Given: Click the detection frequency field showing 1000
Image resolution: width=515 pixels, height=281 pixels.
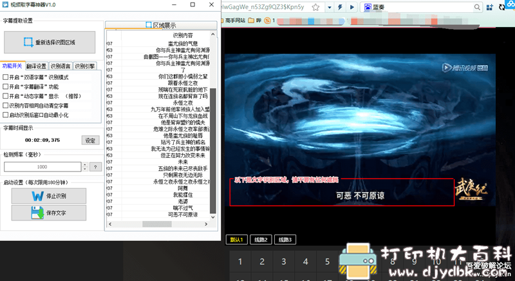Looking at the screenshot, I should 42,167.
